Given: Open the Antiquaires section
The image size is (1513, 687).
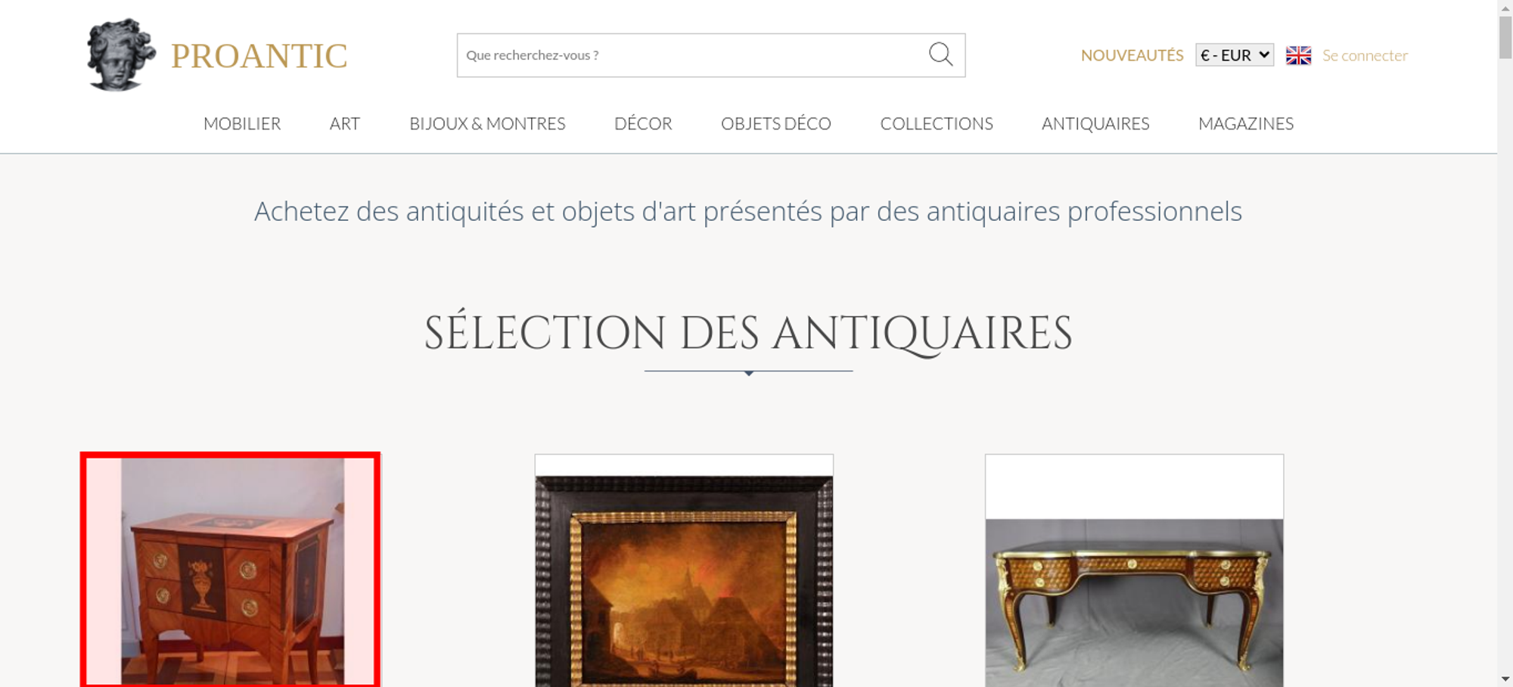Looking at the screenshot, I should pos(1095,123).
